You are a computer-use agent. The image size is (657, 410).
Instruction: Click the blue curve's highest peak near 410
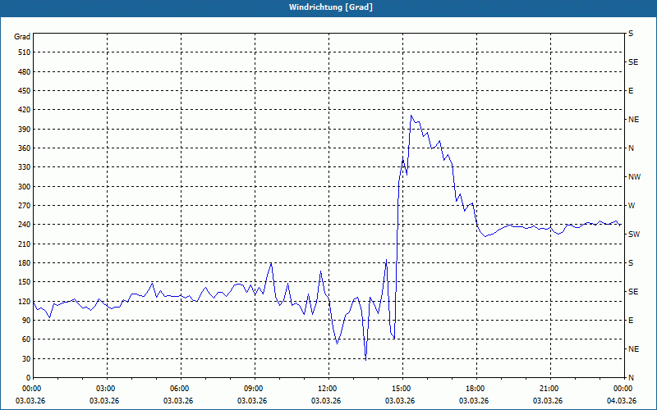click(411, 116)
